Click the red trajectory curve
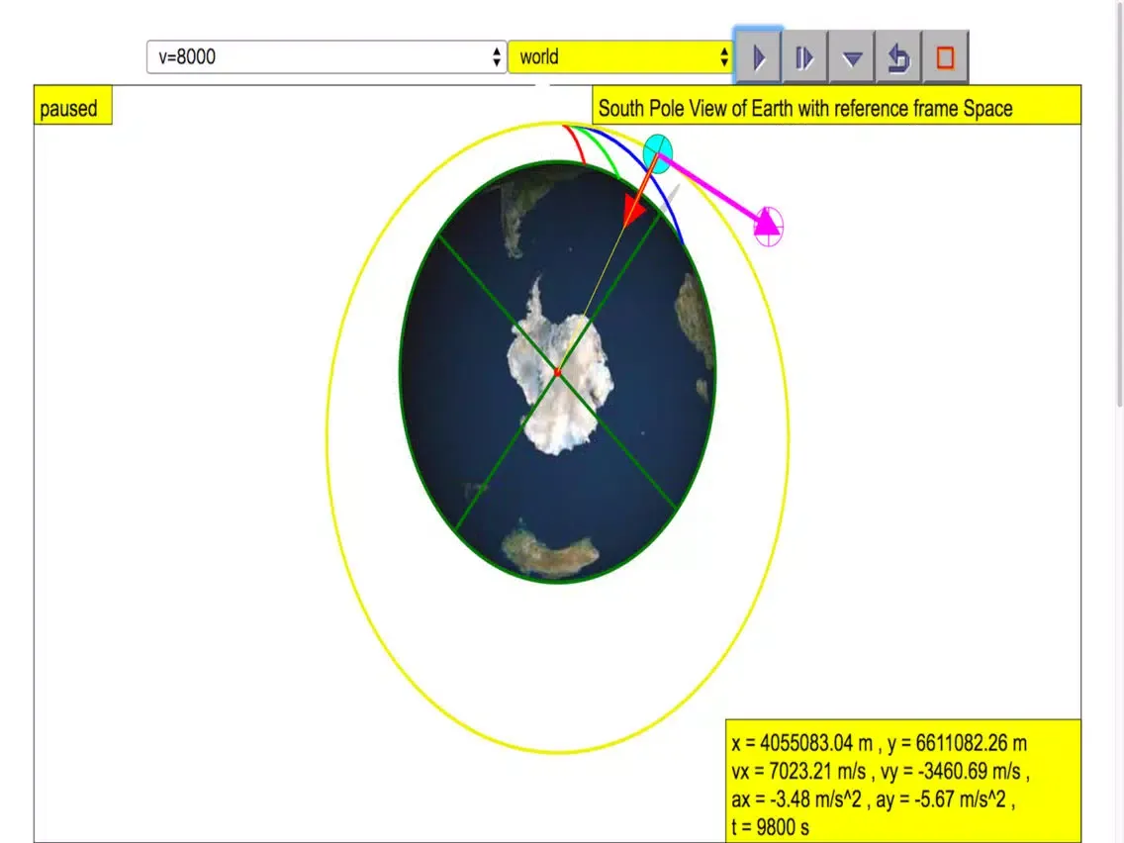 point(573,144)
